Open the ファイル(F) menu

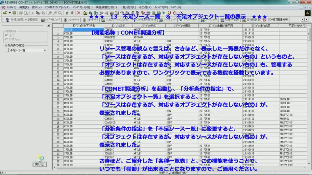pyautogui.click(x=9, y=7)
